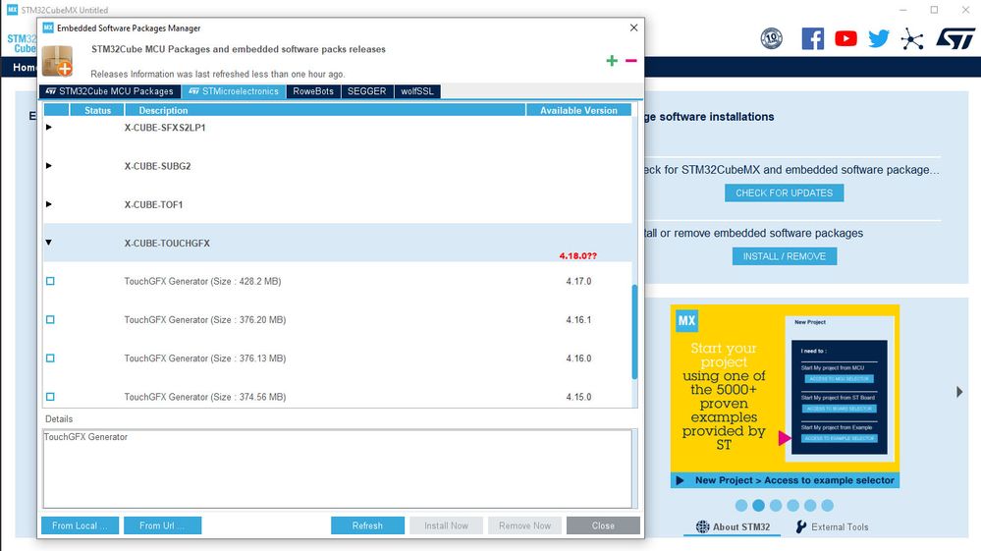981x551 pixels.
Task: Select the sixth carousel dot
Action: (827, 506)
